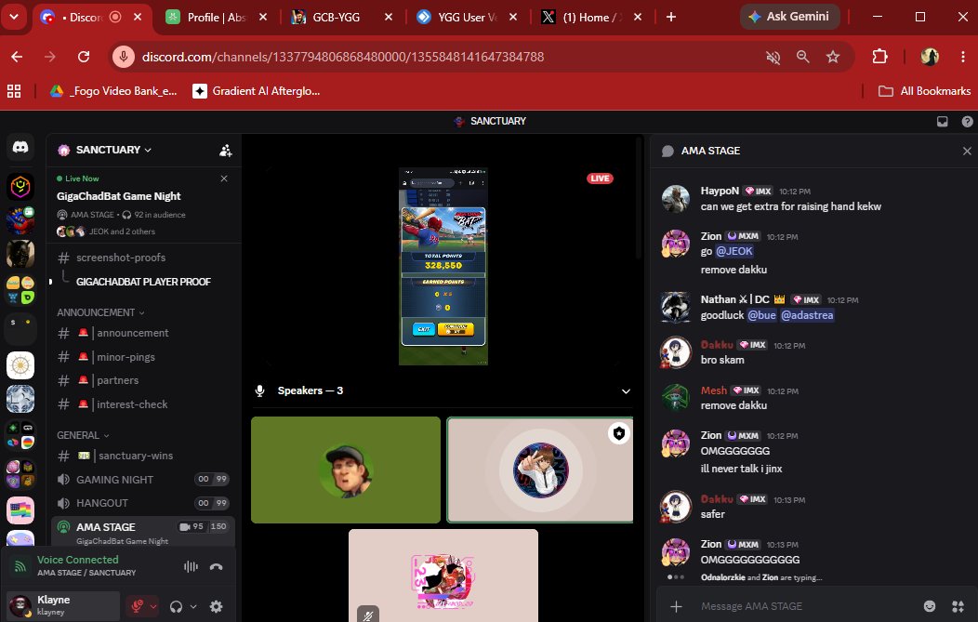Open the Discord help icon

coord(967,122)
